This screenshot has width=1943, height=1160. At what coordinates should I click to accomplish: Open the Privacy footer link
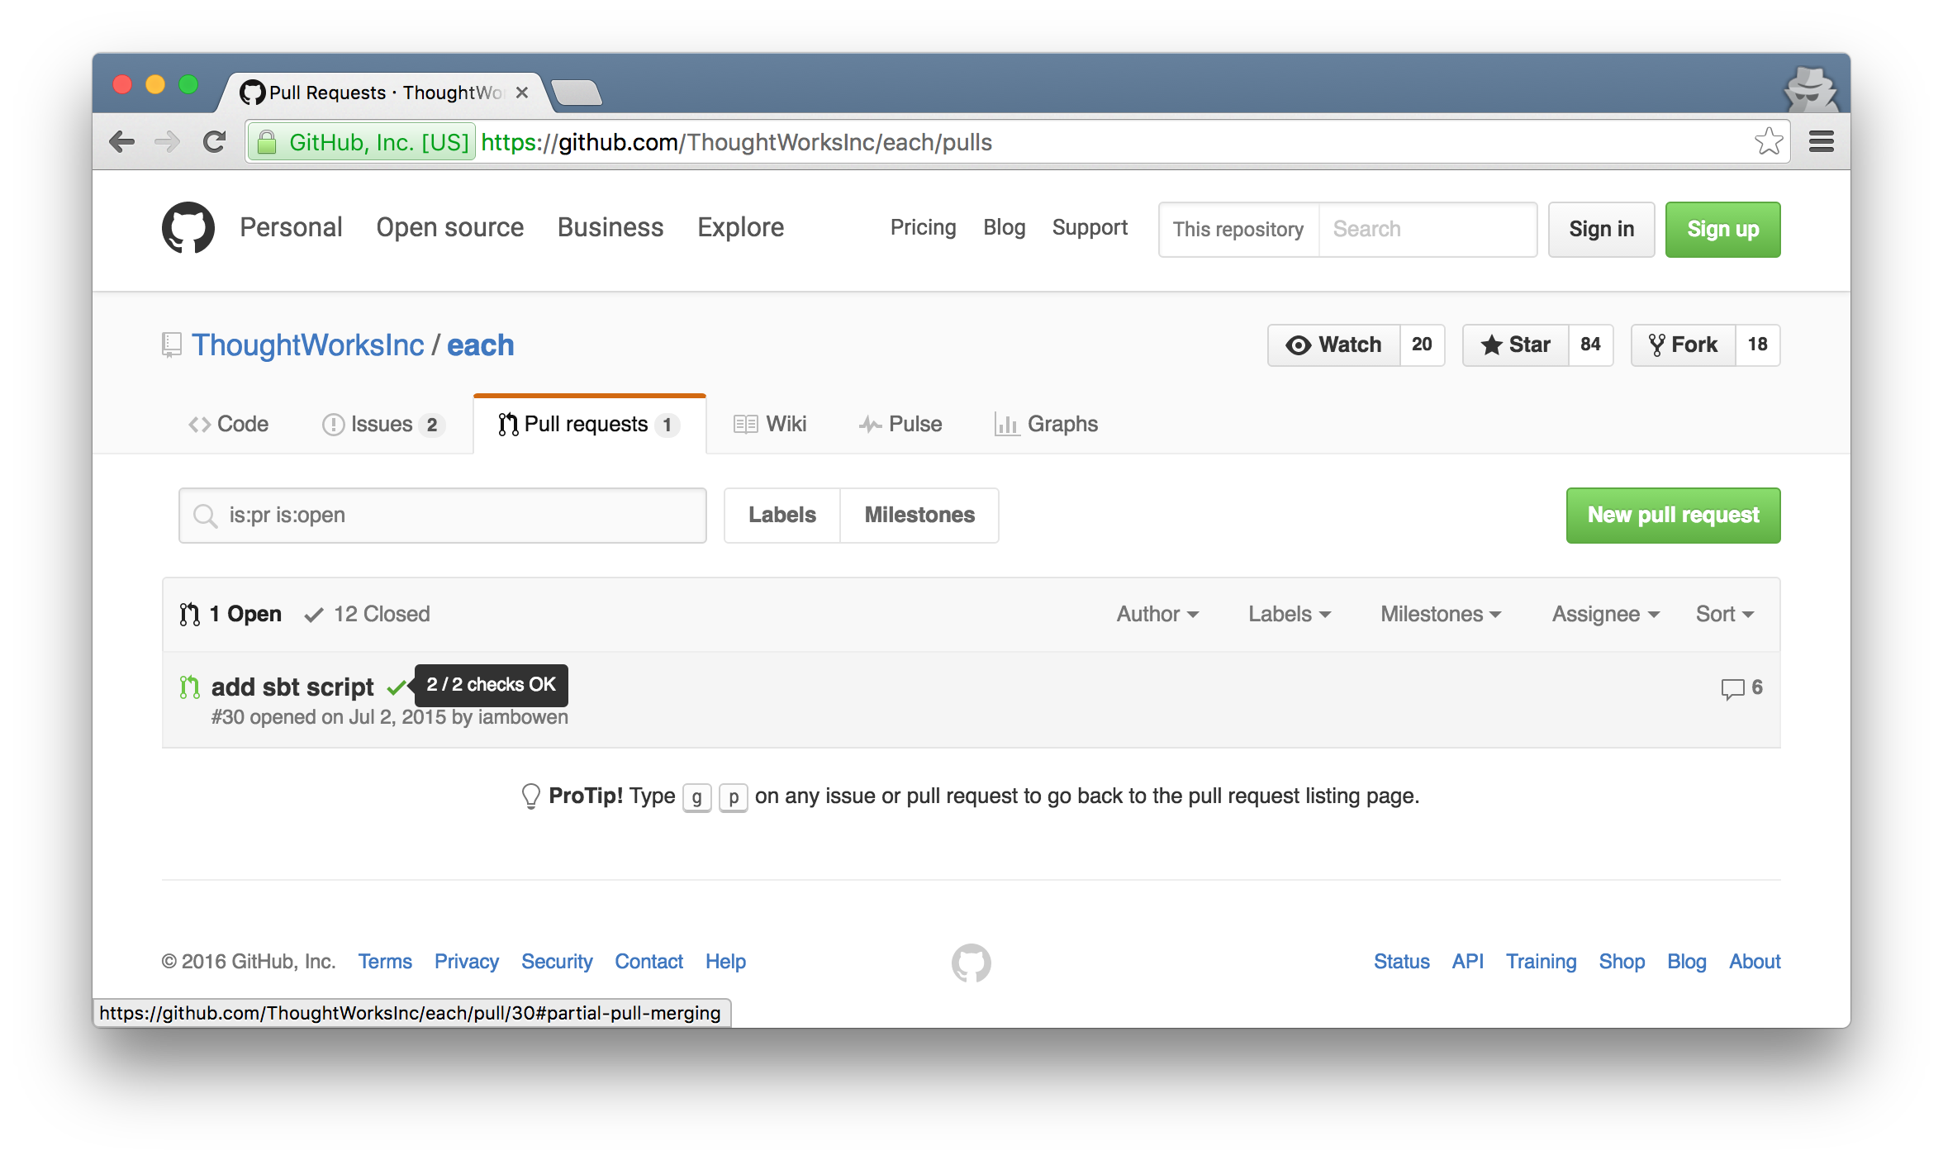click(x=467, y=962)
